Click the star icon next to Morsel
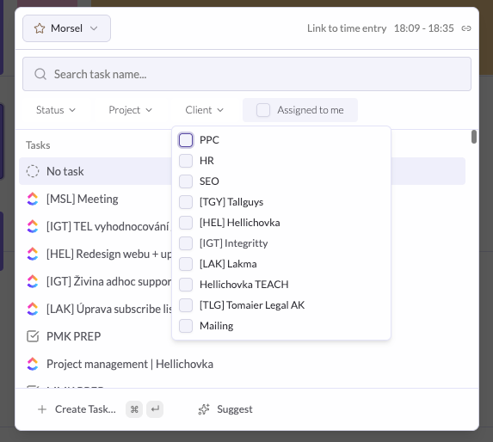The image size is (493, 442). (40, 28)
